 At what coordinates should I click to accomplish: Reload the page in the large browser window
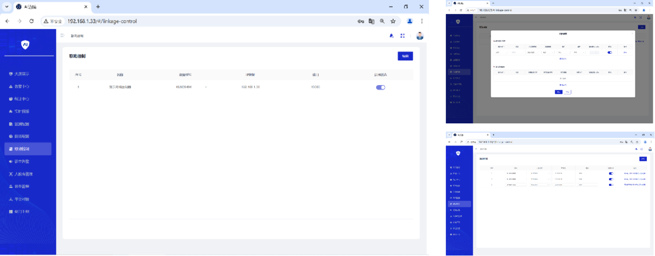click(32, 21)
